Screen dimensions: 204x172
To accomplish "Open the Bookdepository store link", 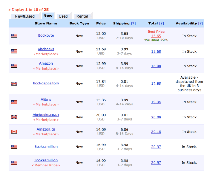I will pos(46,84).
